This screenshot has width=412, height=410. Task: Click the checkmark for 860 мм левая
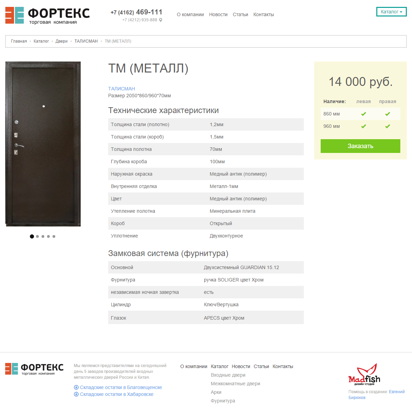tap(364, 114)
